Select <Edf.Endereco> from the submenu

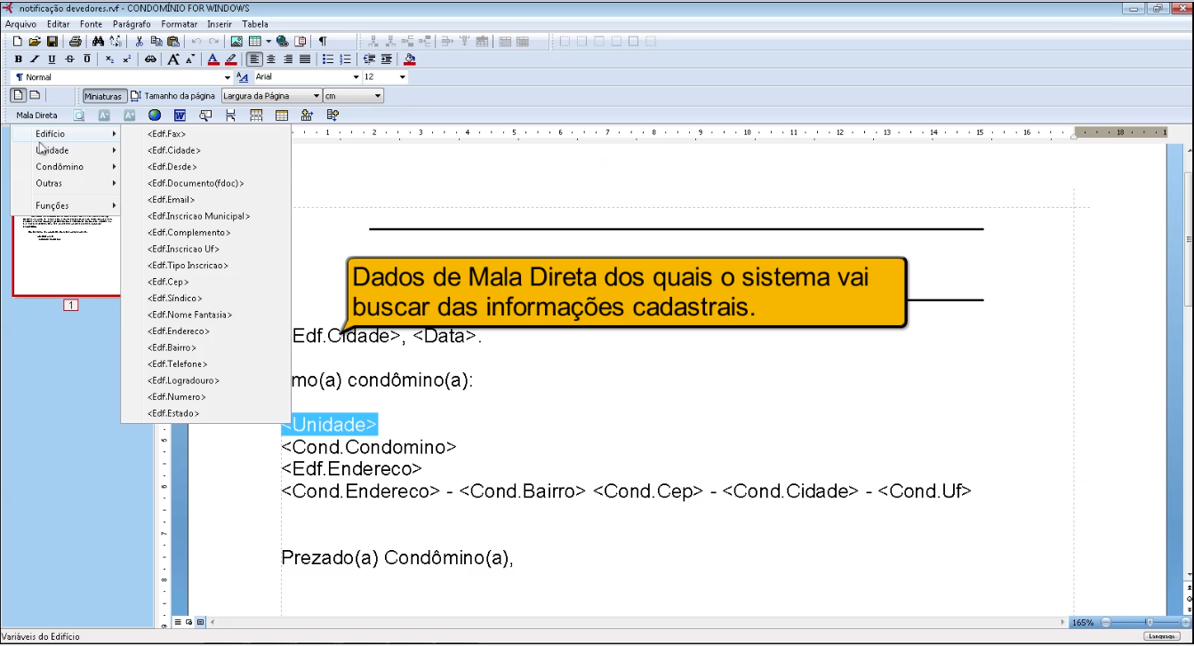(179, 331)
